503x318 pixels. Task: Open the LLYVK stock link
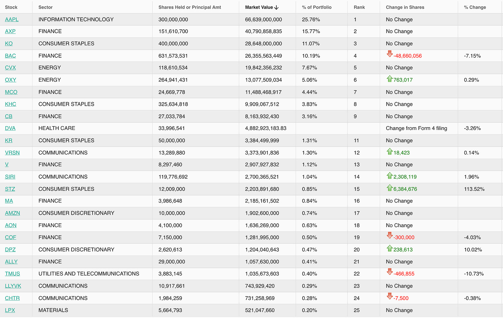coord(13,286)
